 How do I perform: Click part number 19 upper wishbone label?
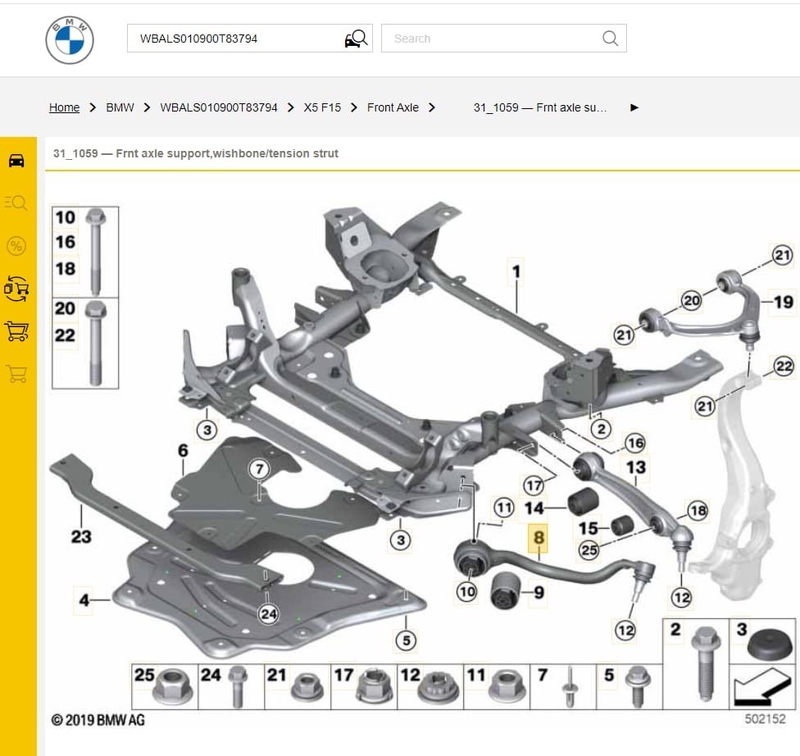[x=783, y=302]
